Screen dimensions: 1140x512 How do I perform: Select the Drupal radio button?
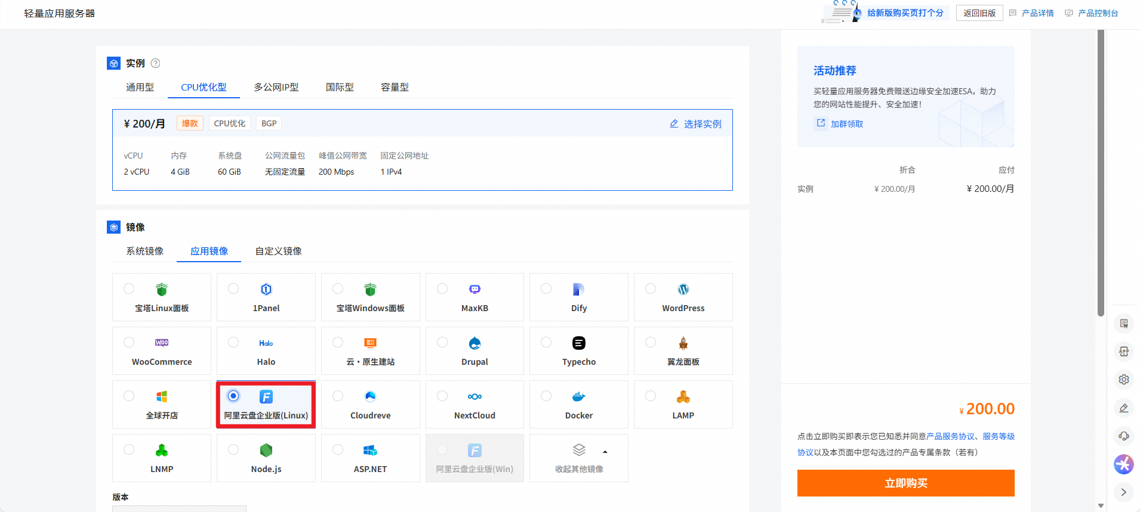(x=442, y=342)
